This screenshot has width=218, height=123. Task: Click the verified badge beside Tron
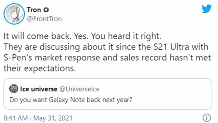[x=46, y=10]
